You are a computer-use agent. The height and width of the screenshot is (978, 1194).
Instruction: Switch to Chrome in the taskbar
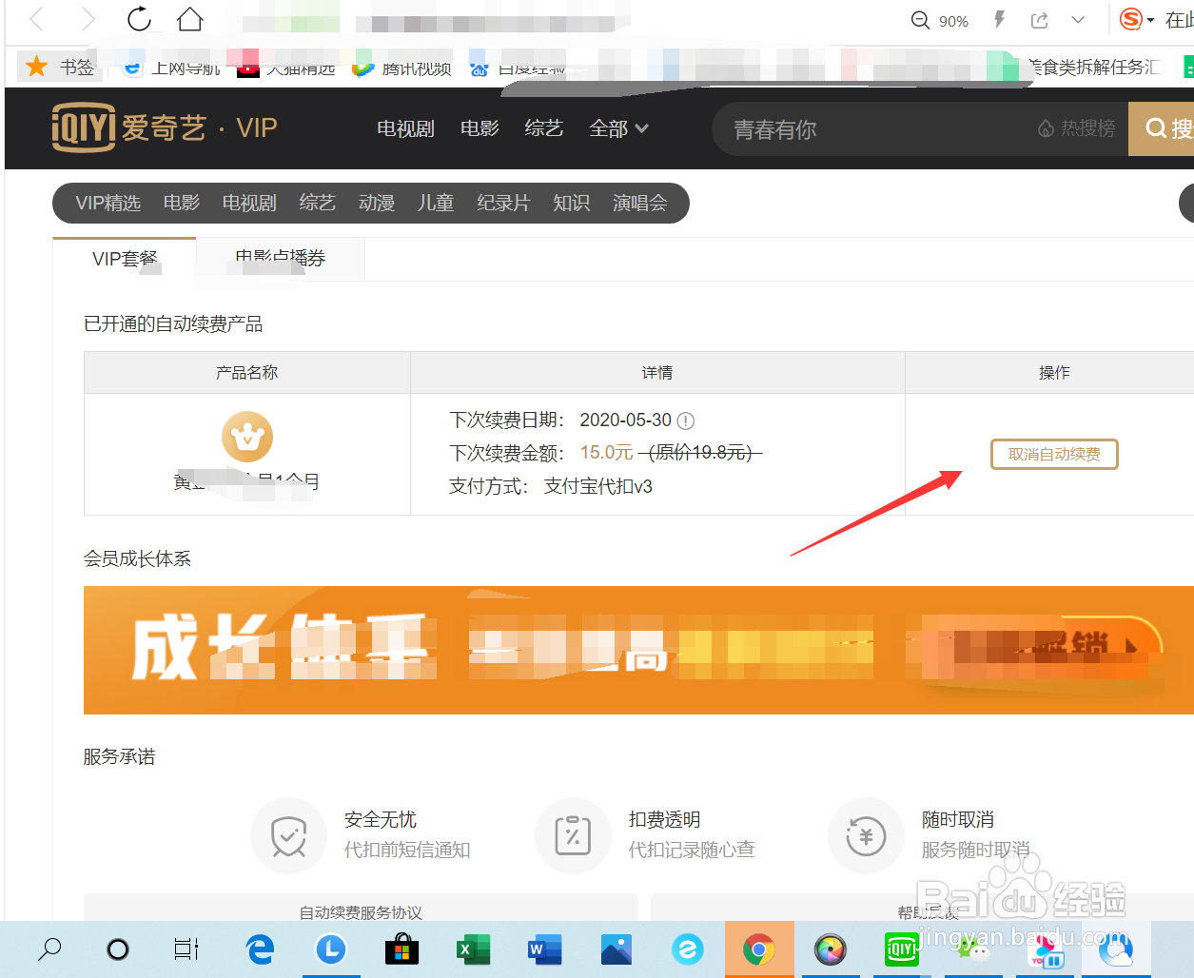[x=759, y=949]
